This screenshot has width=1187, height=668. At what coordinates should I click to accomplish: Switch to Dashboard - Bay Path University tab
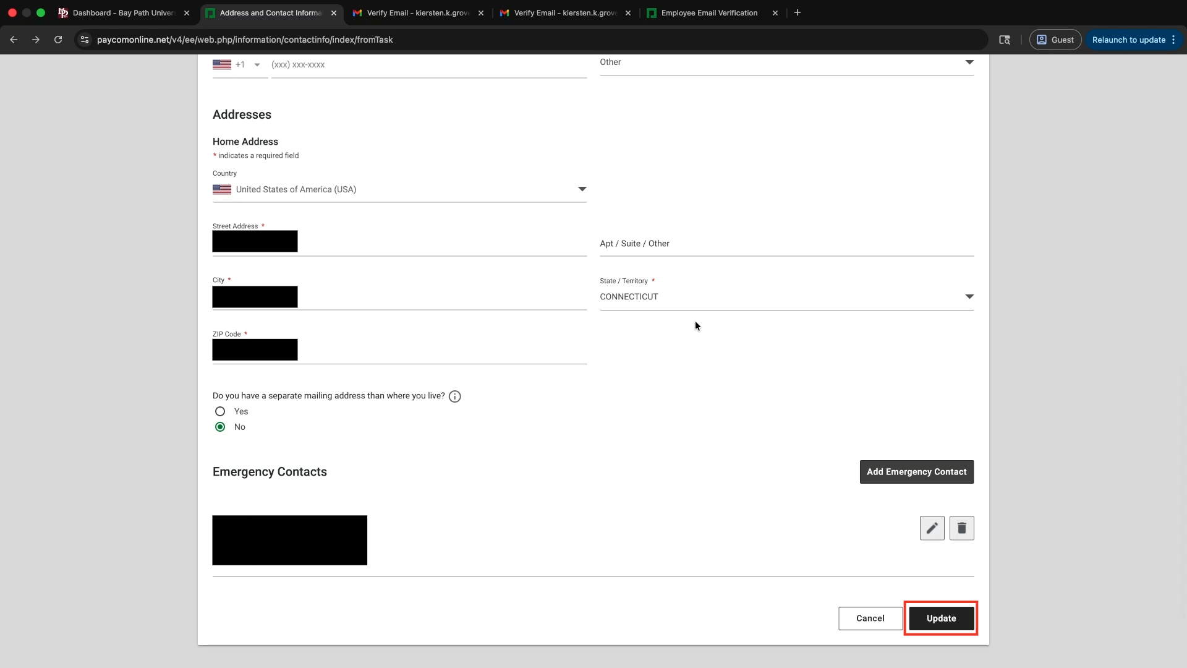coord(124,12)
